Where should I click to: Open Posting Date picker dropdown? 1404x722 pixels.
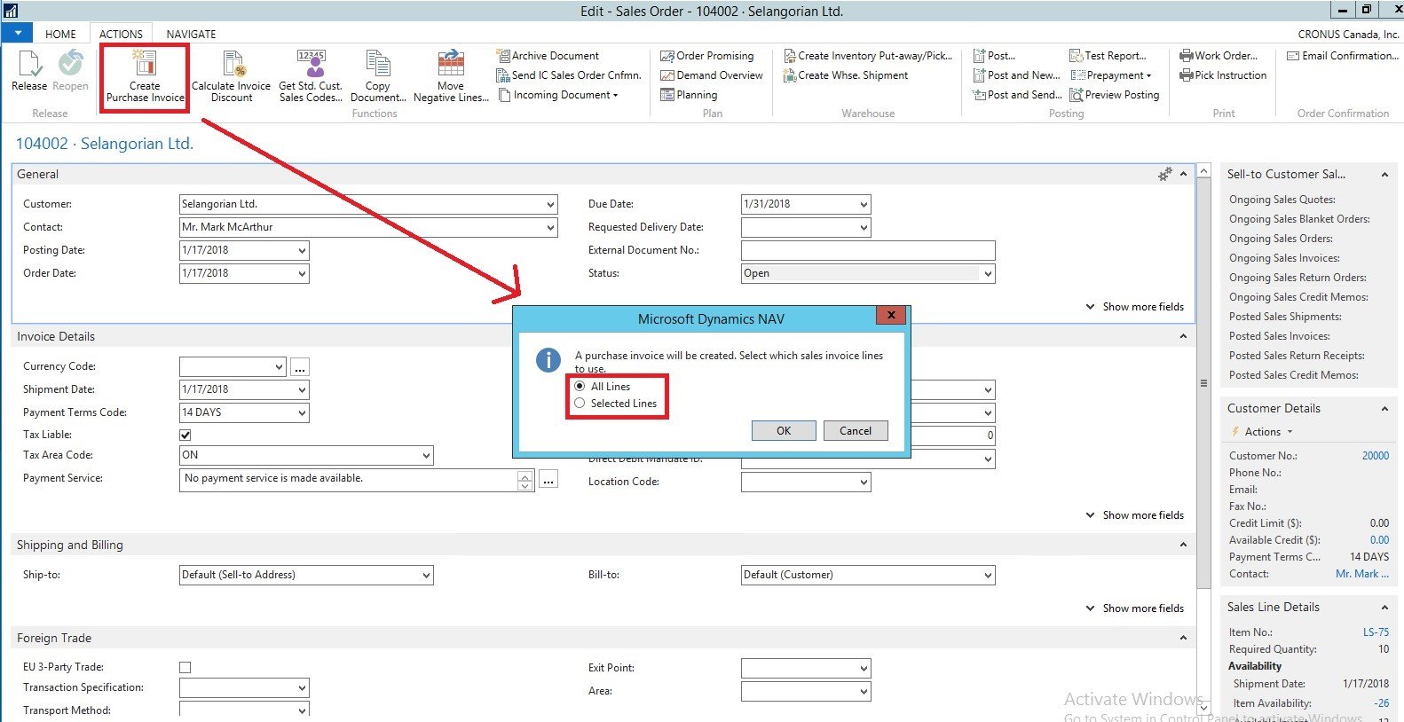click(302, 250)
